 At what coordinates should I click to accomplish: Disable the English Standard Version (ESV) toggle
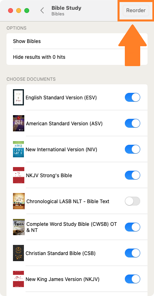pyautogui.click(x=133, y=97)
